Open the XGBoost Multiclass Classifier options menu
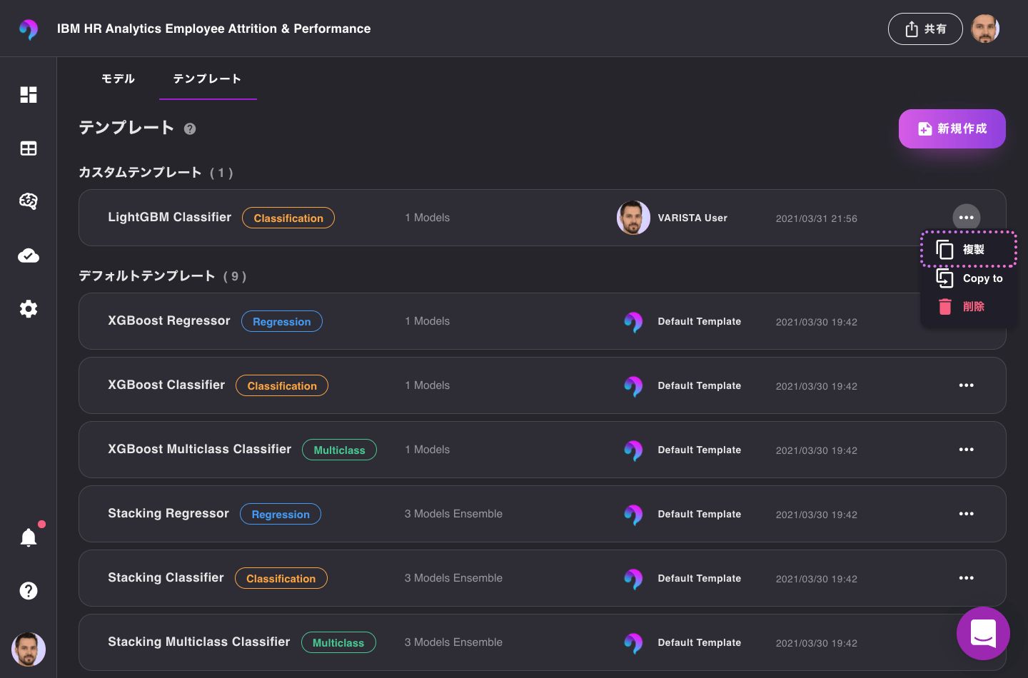This screenshot has width=1028, height=678. click(966, 449)
